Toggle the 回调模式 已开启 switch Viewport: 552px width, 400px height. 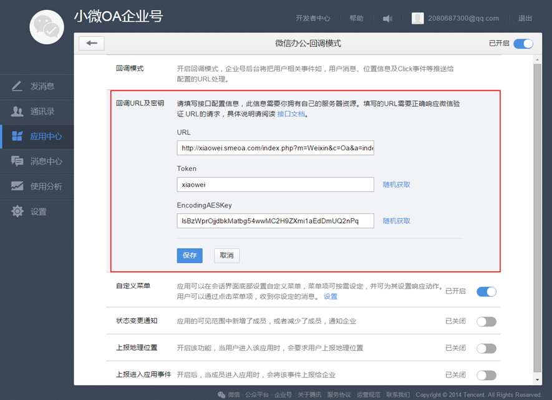click(x=523, y=43)
